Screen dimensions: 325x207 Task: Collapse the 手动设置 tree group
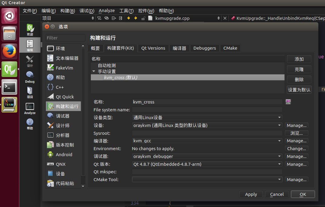tap(94, 71)
